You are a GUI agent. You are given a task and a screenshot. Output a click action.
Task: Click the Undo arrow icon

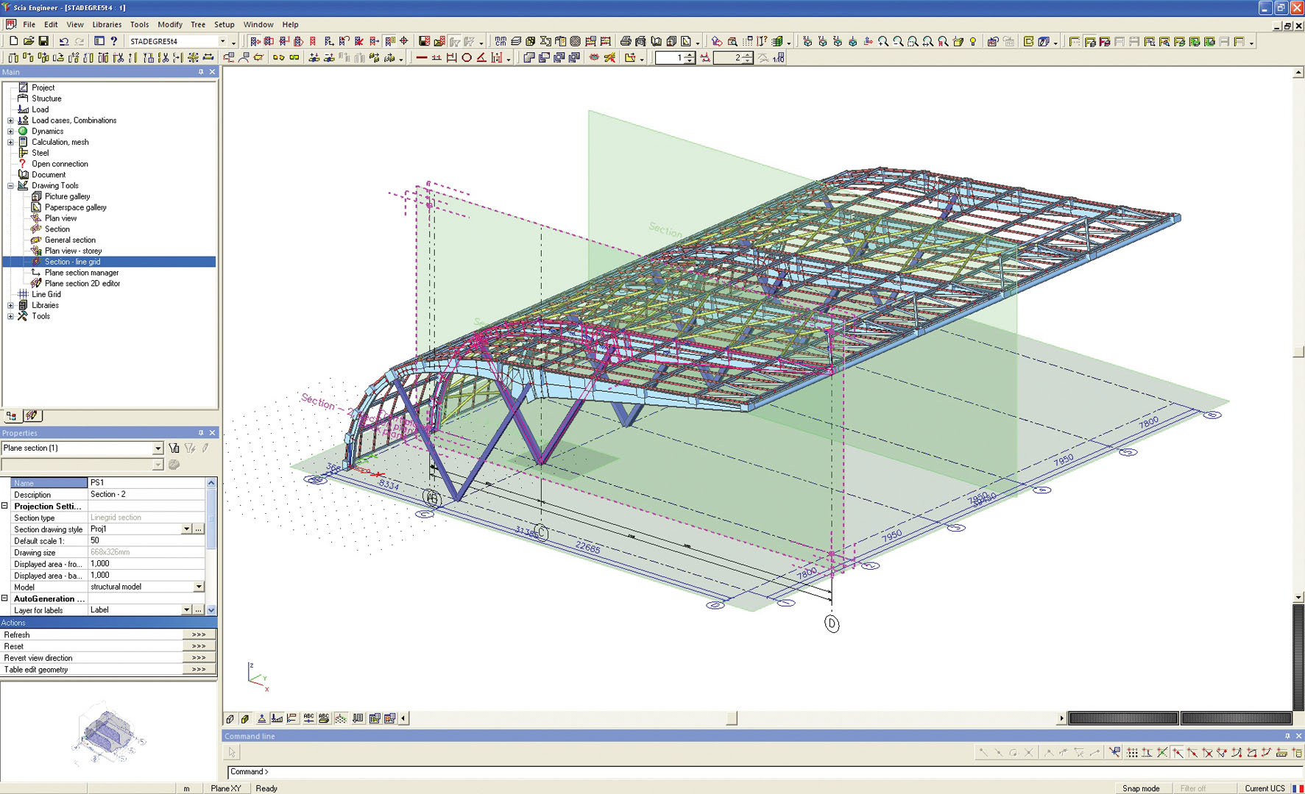pyautogui.click(x=64, y=41)
